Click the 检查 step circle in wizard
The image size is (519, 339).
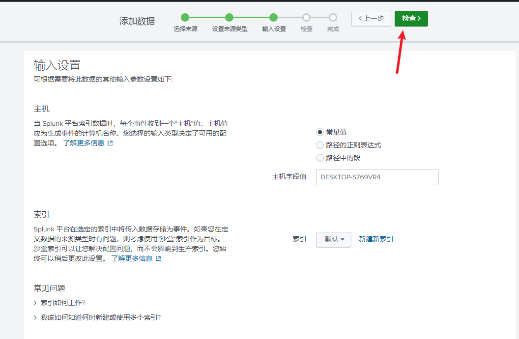click(x=306, y=18)
